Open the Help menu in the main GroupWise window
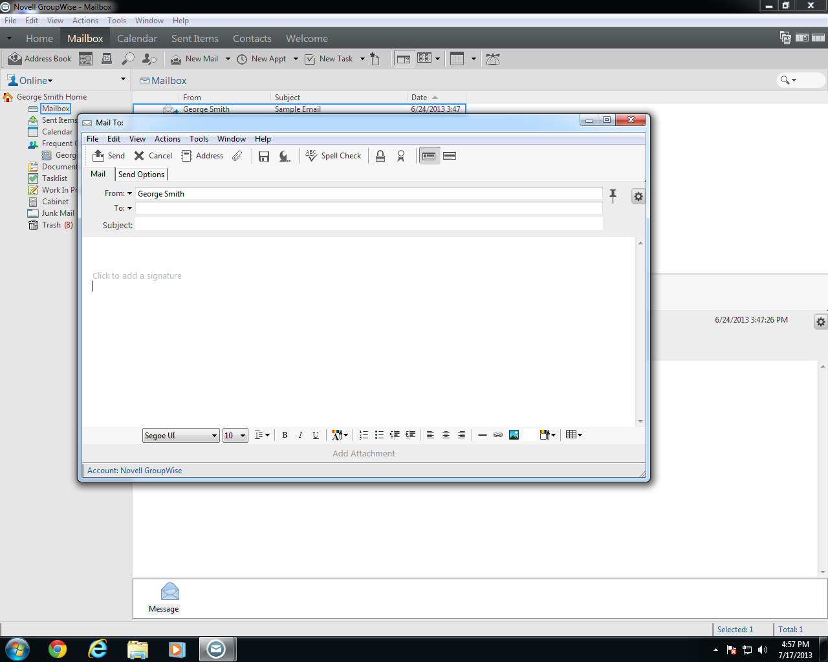Viewport: 828px width, 662px height. [181, 21]
